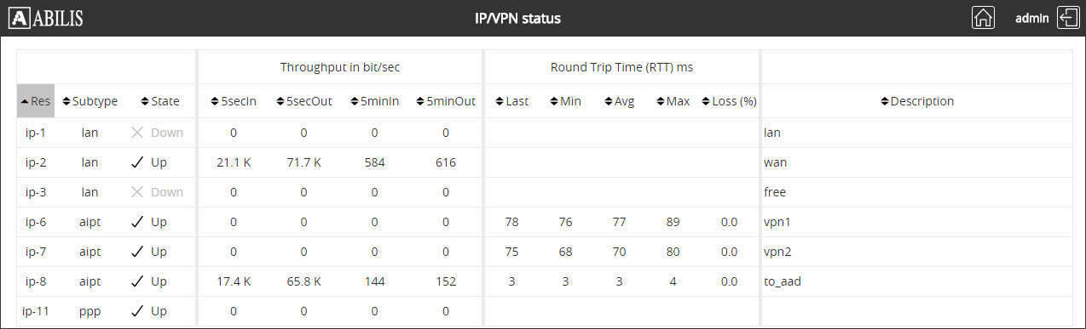Screen dimensions: 1086x329
Task: Sort by 5secIn throughput column
Action: coord(233,101)
